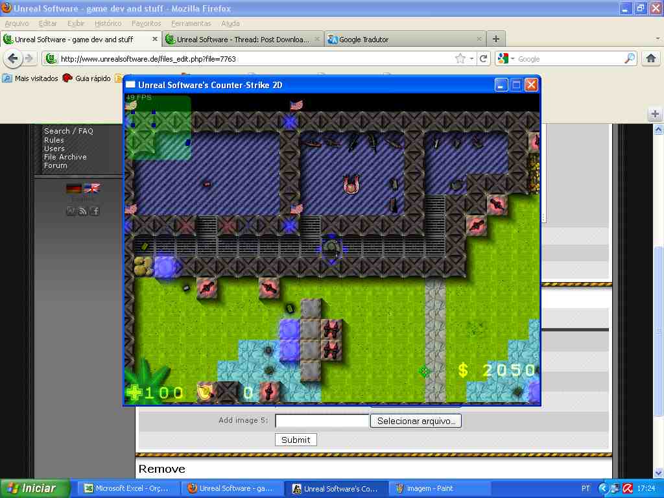Open the Favoritos menu
The height and width of the screenshot is (498, 664).
coord(146,24)
